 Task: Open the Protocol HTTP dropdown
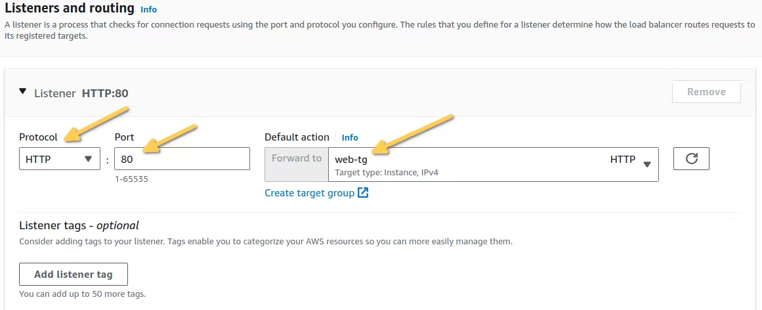(59, 159)
